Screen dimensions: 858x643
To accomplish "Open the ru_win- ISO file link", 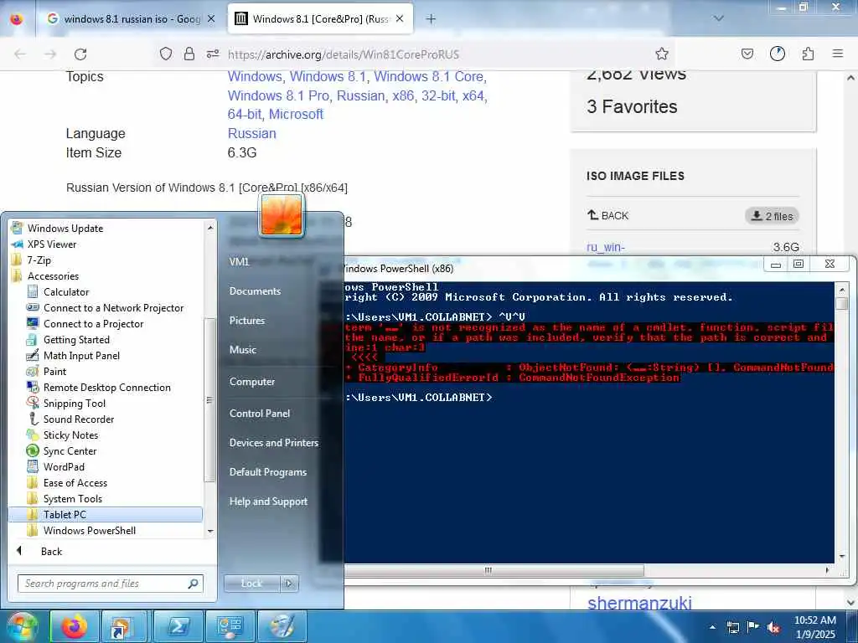I will (x=605, y=247).
